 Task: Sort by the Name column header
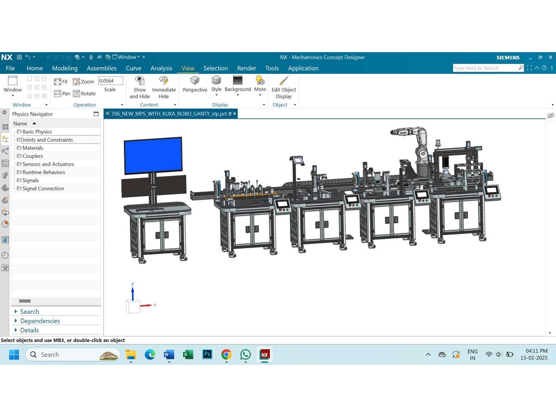(x=56, y=123)
